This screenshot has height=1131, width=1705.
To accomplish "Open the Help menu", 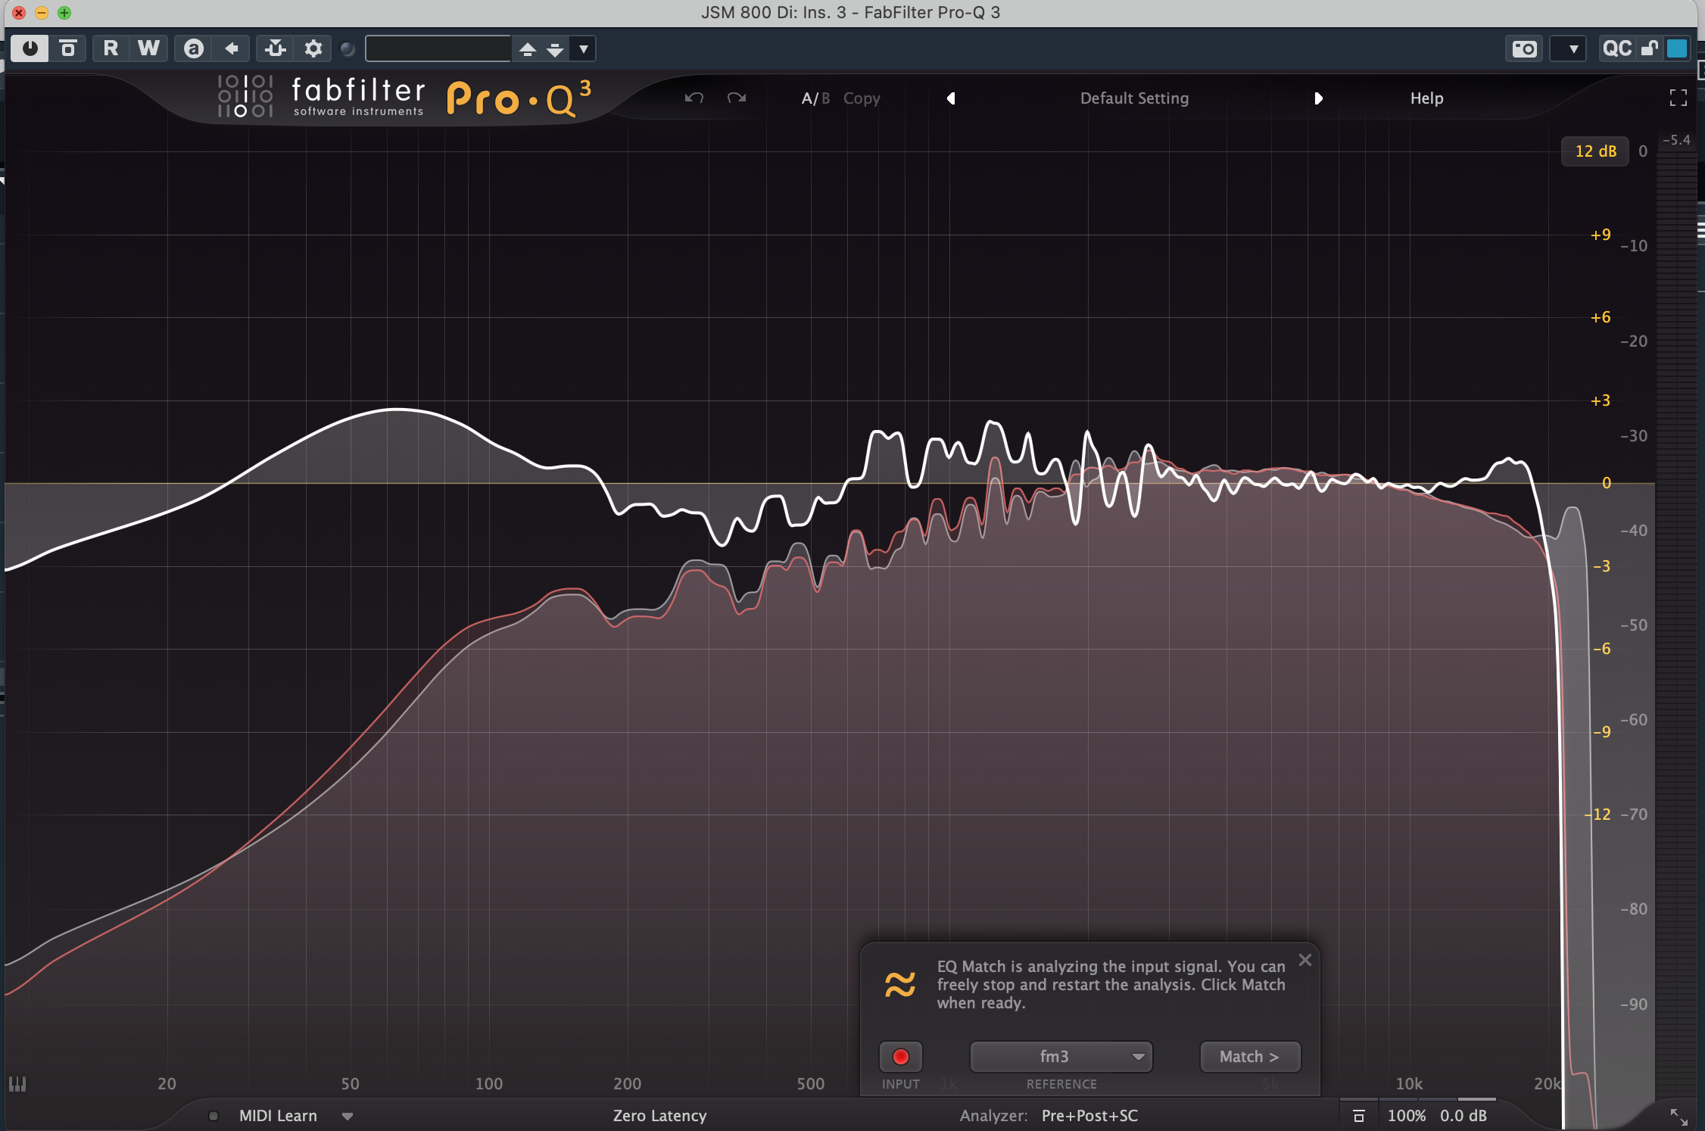I will click(1426, 98).
